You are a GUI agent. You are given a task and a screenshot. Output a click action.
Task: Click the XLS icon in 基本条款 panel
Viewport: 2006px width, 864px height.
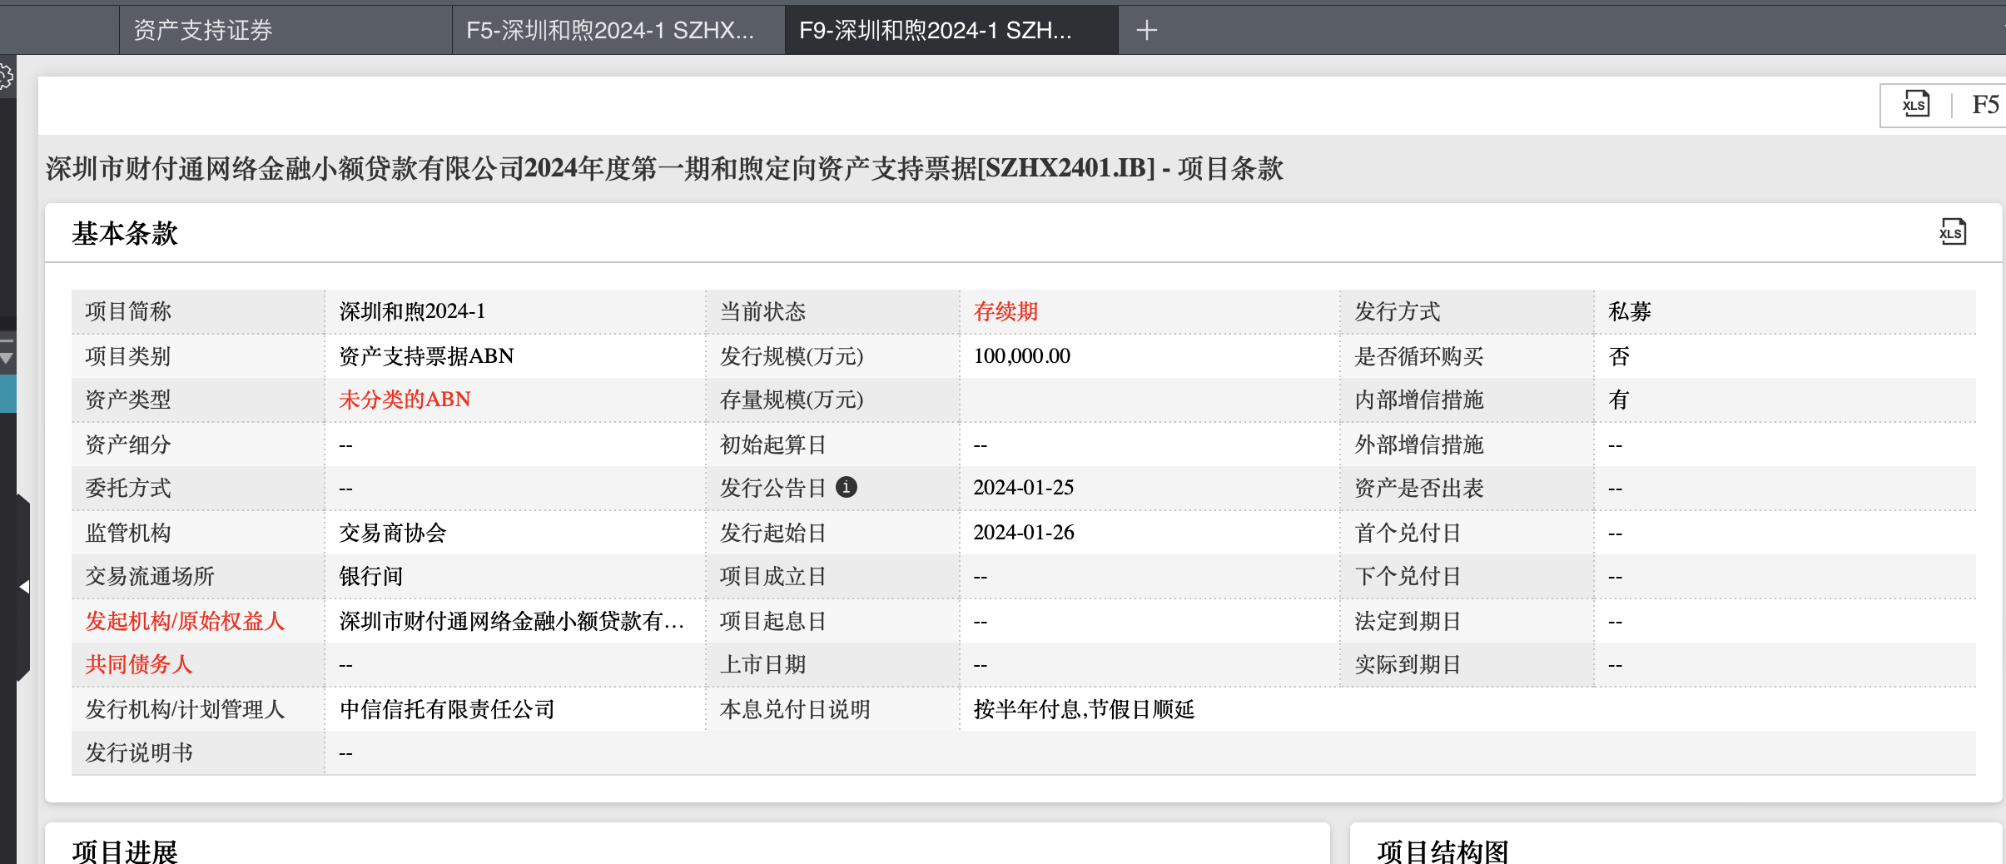click(x=1952, y=232)
